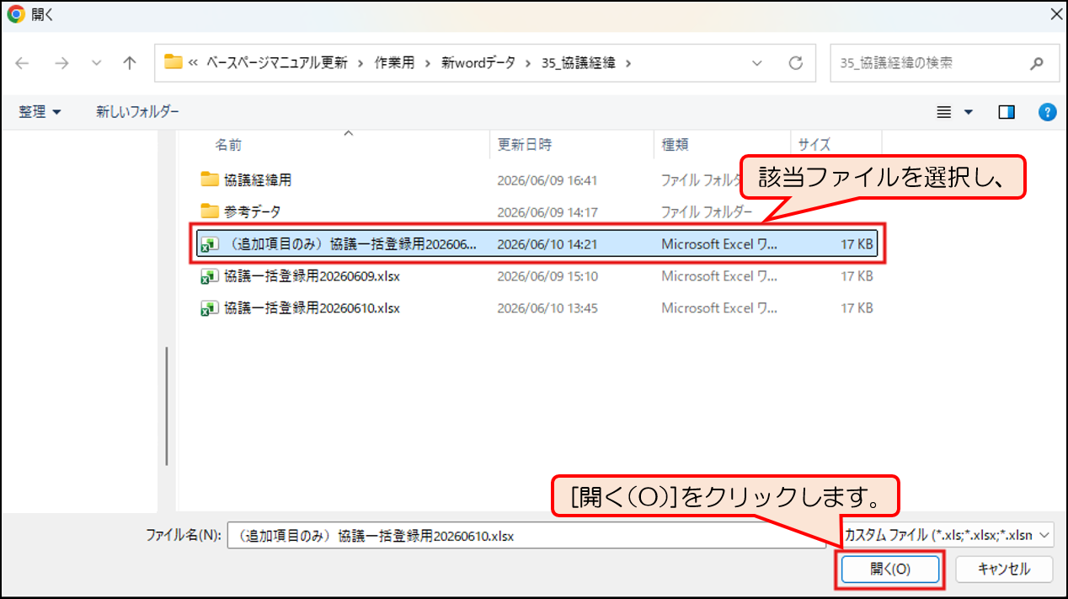Viewport: 1068px width, 599px height.
Task: Close the 開く dialog window
Action: [x=1055, y=14]
